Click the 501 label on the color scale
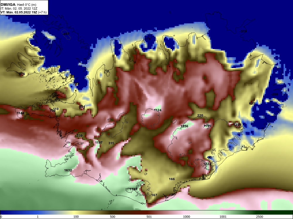The height and width of the screenshot is (219, 293). 149,217
